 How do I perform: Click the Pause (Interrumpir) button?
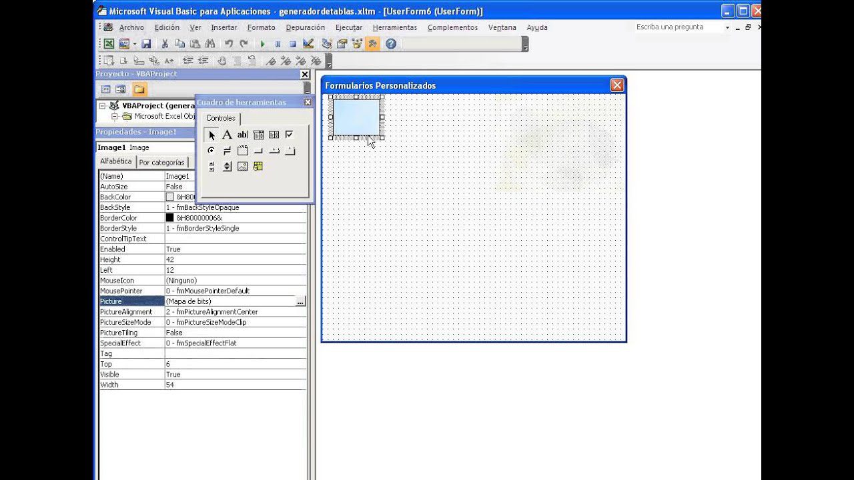pos(278,44)
